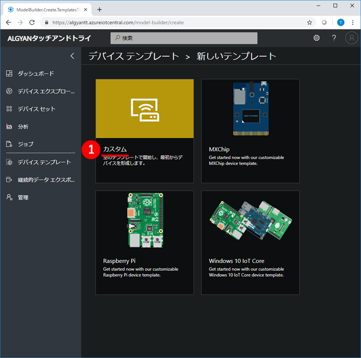Click the デバイス エクスプローラー sidebar icon

pos(9,91)
